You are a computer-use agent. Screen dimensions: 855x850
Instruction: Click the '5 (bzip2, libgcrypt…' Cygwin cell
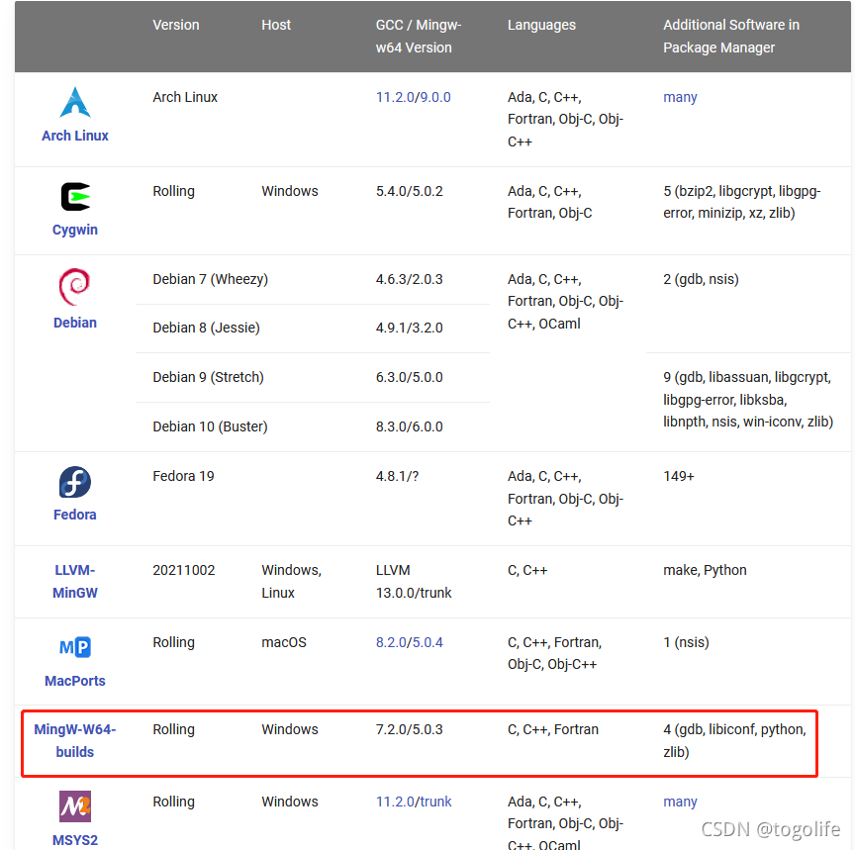coord(741,202)
